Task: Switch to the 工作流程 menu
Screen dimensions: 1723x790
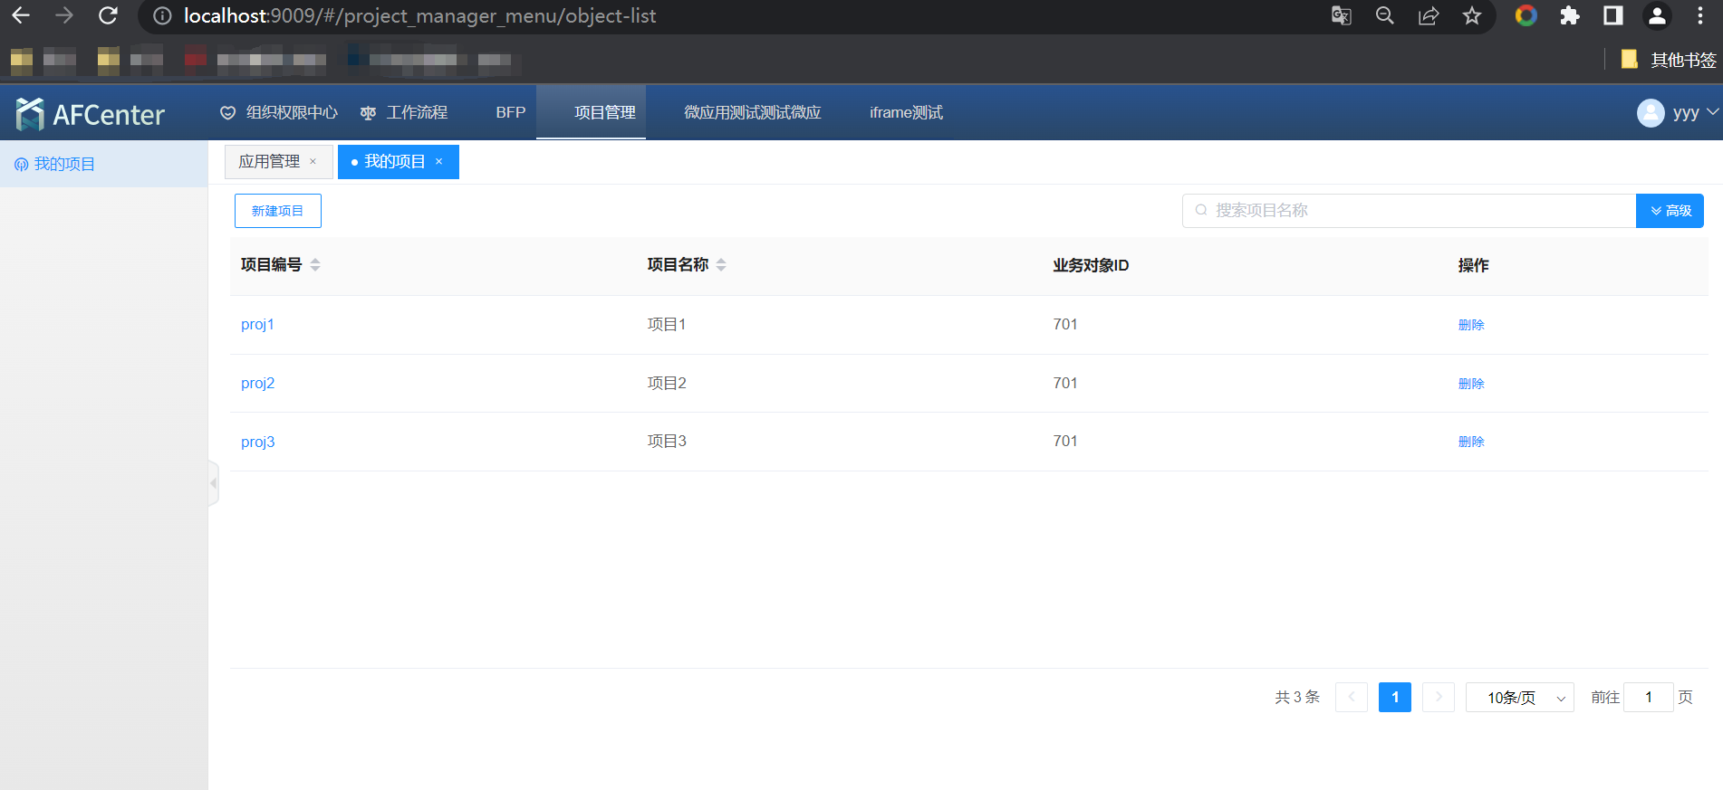Action: 404,113
